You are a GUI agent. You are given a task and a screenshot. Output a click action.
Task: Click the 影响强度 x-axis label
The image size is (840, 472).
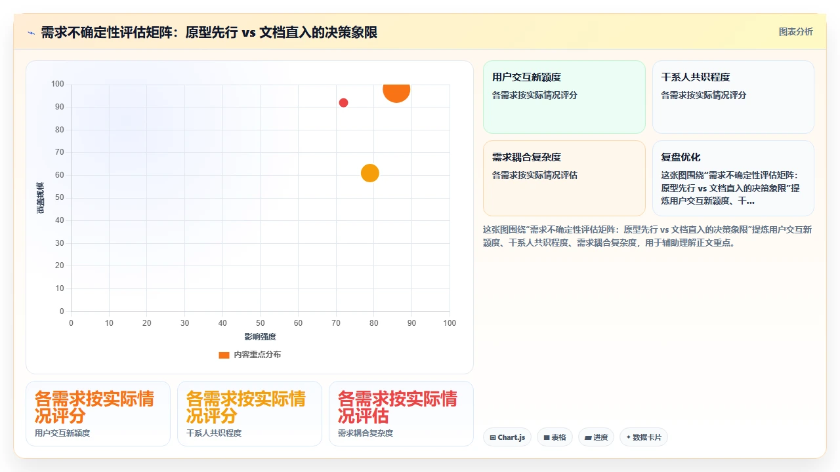[261, 337]
